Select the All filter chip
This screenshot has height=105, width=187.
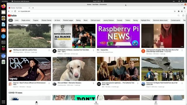11,20
